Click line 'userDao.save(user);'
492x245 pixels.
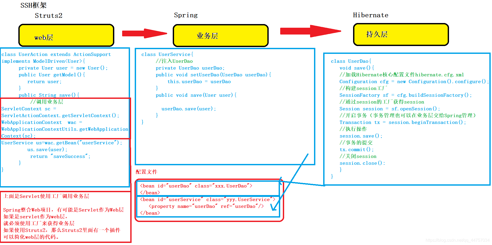point(189,109)
